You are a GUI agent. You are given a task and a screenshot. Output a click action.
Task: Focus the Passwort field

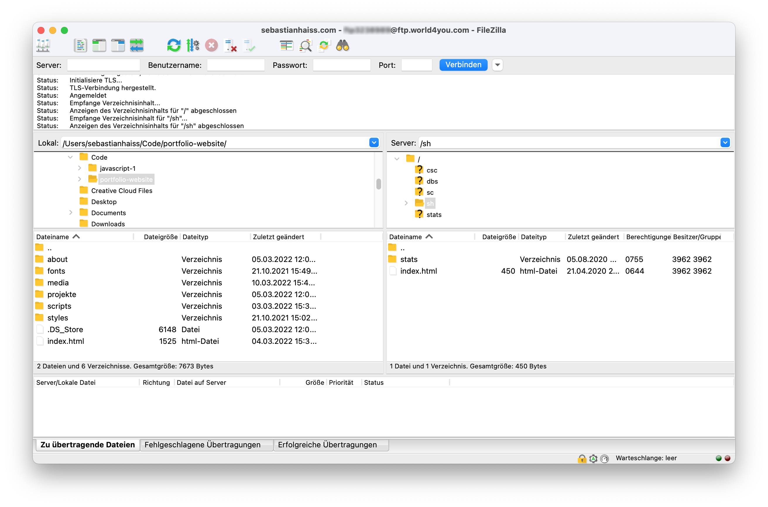(x=342, y=65)
